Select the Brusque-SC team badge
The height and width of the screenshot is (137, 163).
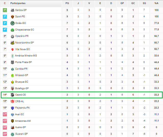coord(12,82)
